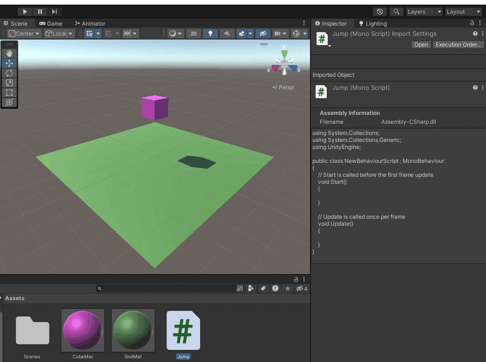Toggle grid snapping icon

tap(108, 34)
